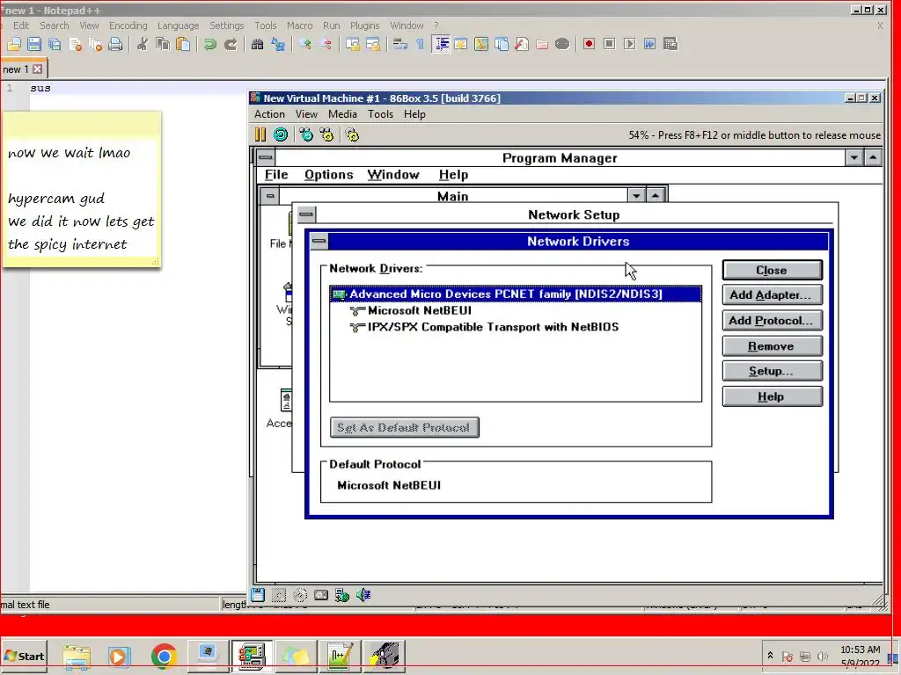Select IPX/SPX Compatible Transport with NetBIOS

(x=516, y=327)
